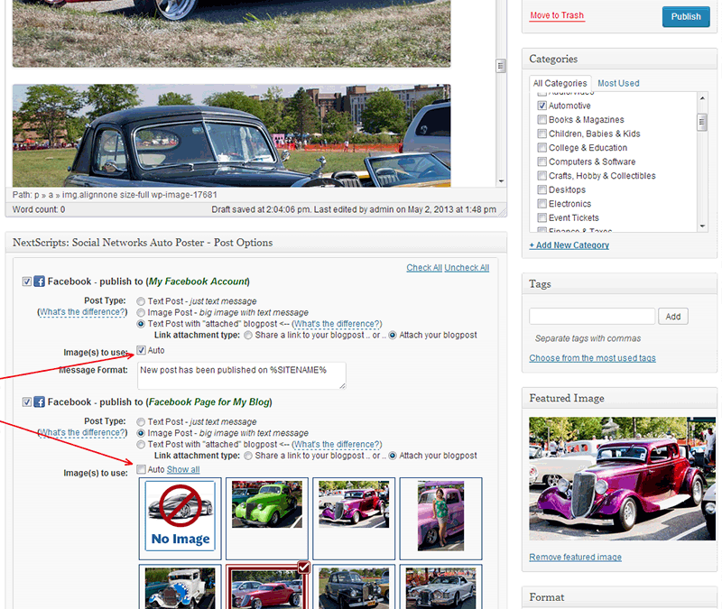Viewport: 722px width, 609px height.
Task: Open What's the difference link beside attached blogpost, first account
Action: (337, 324)
